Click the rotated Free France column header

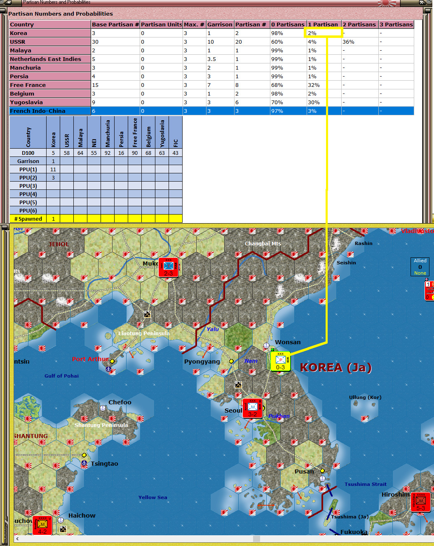(135, 132)
